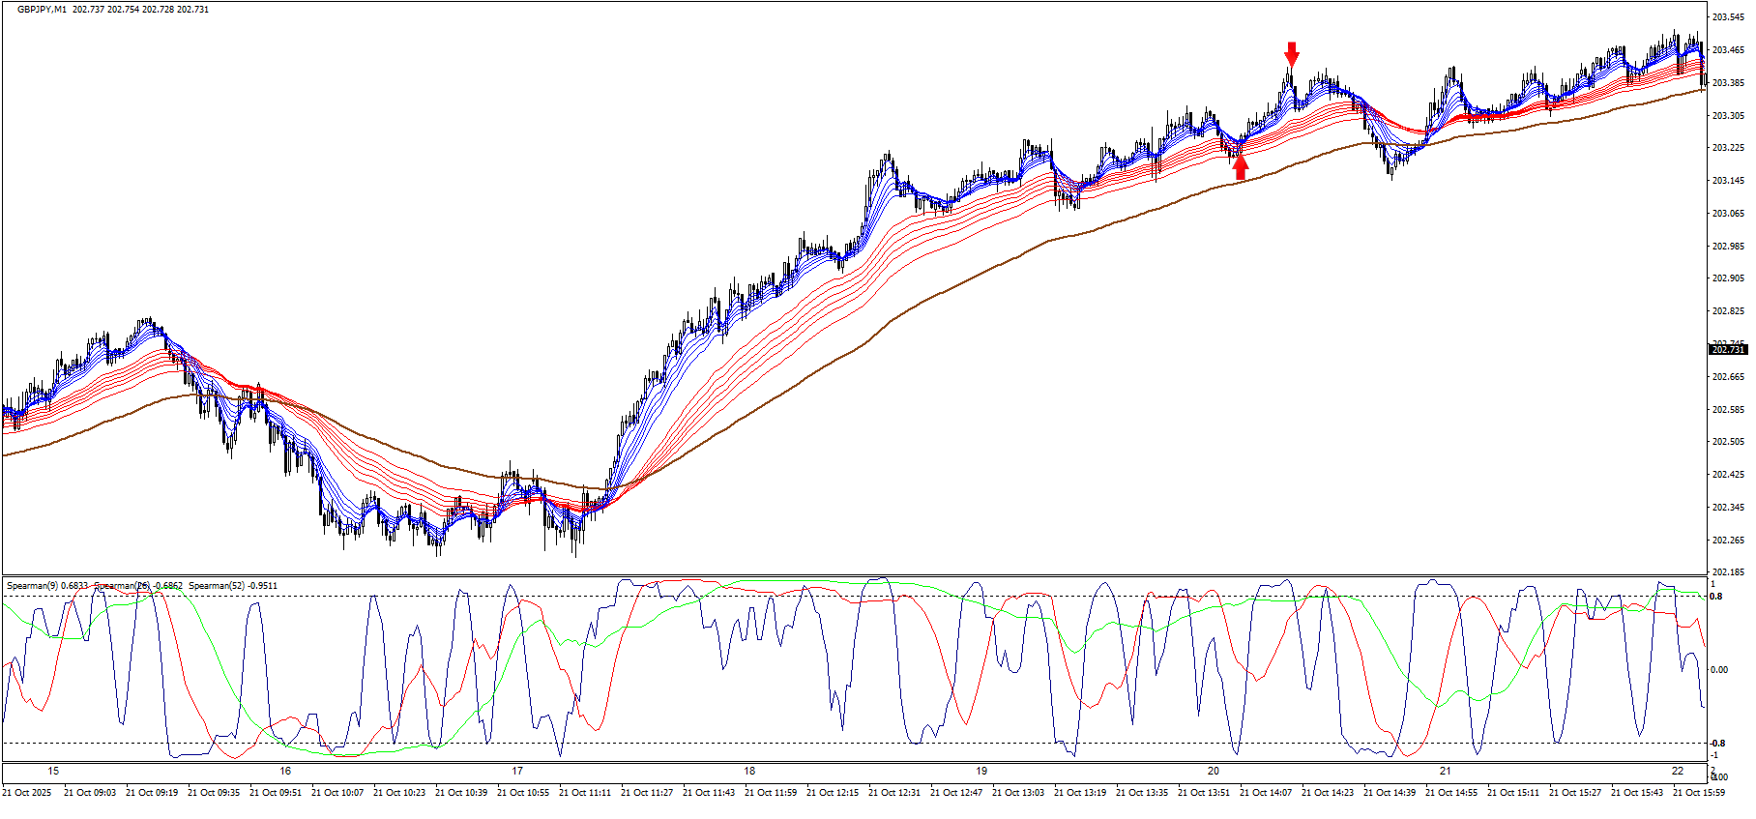
Task: Click the 0.8 level label on the Spearman scale
Action: click(x=1716, y=597)
